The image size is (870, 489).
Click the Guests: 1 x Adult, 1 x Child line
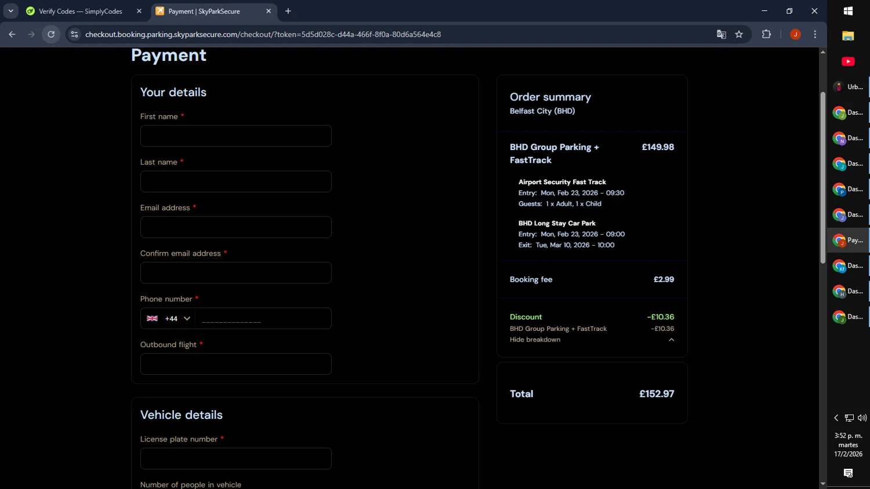560,204
